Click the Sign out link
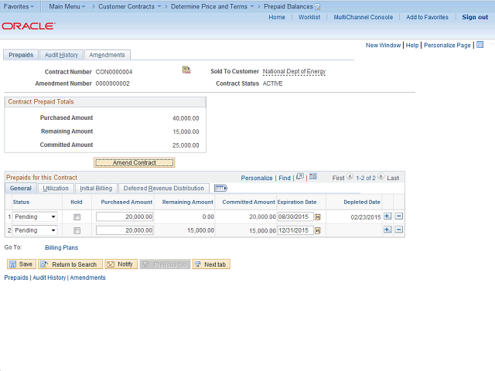This screenshot has height=371, width=495. pos(475,17)
